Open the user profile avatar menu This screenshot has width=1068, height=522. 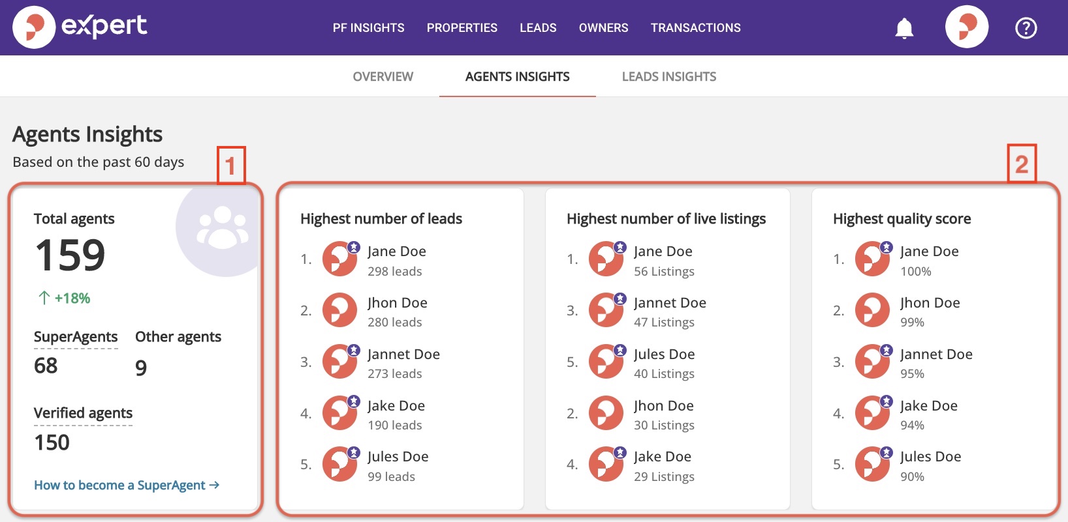(x=967, y=27)
